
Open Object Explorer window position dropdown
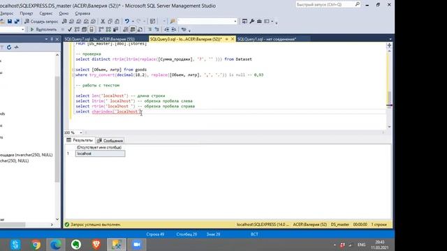46,39
